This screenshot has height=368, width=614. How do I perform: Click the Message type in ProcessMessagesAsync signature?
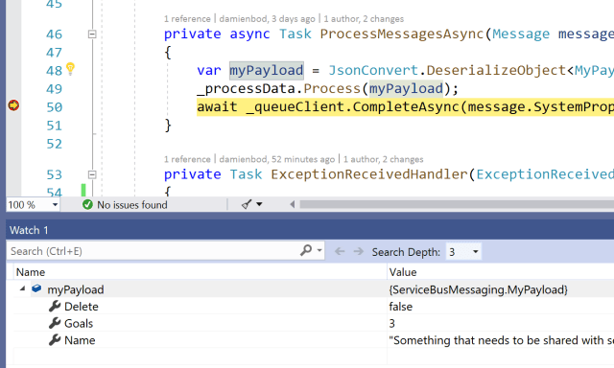pyautogui.click(x=521, y=34)
